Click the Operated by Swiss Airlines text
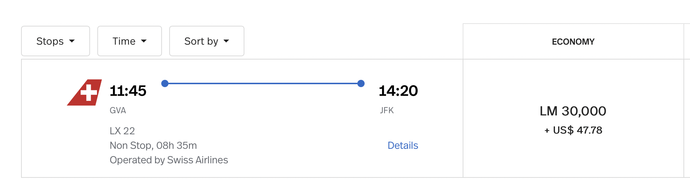This screenshot has height=188, width=690. pos(169,160)
